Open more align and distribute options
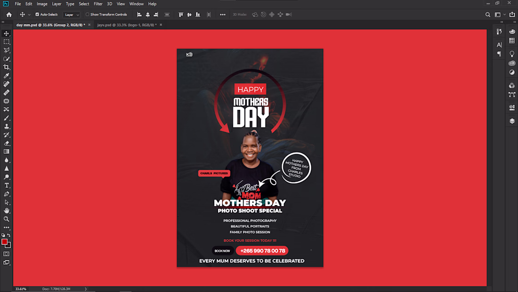This screenshot has width=518, height=292. 223,15
